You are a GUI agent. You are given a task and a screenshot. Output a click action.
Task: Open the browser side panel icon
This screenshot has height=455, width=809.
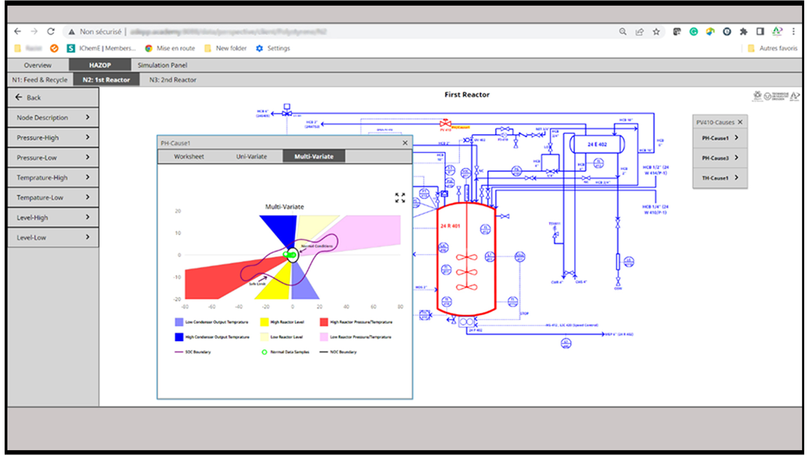(x=760, y=32)
